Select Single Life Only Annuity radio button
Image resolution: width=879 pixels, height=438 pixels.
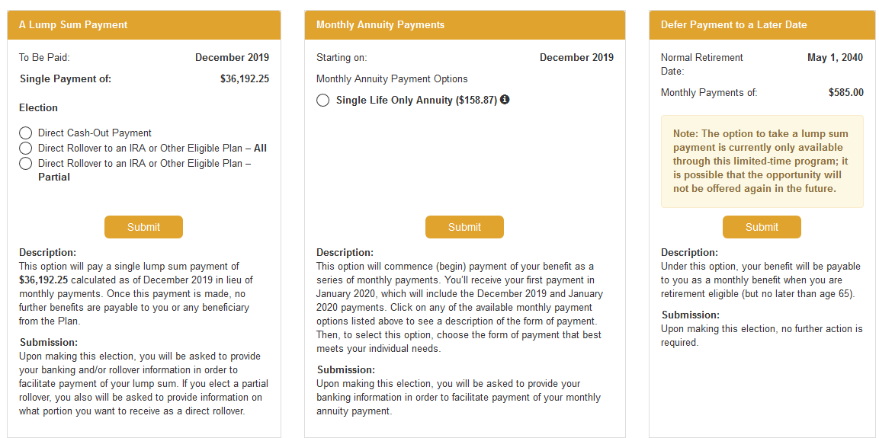tap(323, 101)
